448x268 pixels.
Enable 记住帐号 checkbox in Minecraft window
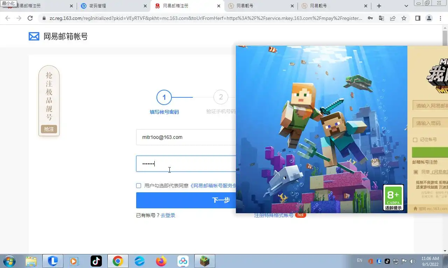tap(415, 140)
